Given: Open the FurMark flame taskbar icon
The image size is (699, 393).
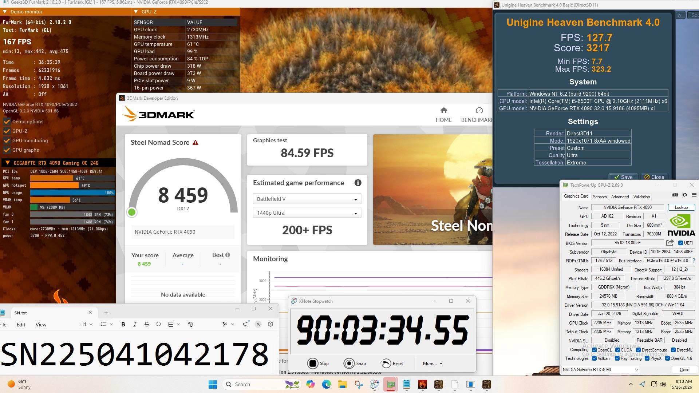Looking at the screenshot, I should [422, 384].
